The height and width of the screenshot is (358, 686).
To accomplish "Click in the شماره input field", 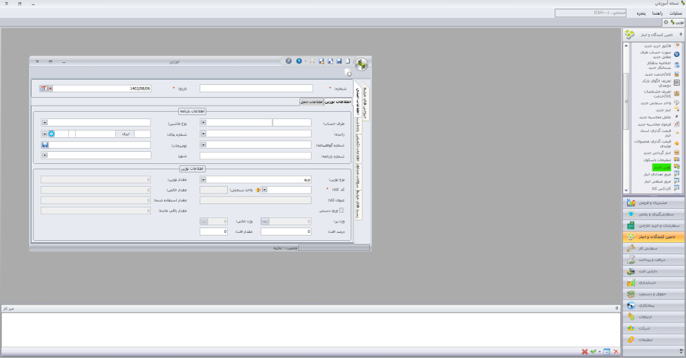I will click(257, 88).
